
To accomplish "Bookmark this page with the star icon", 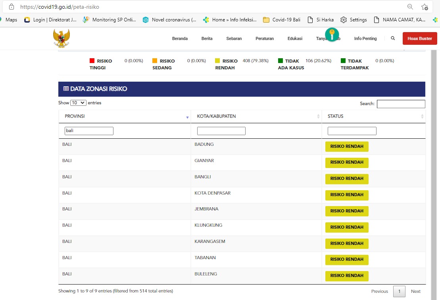I will [425, 7].
